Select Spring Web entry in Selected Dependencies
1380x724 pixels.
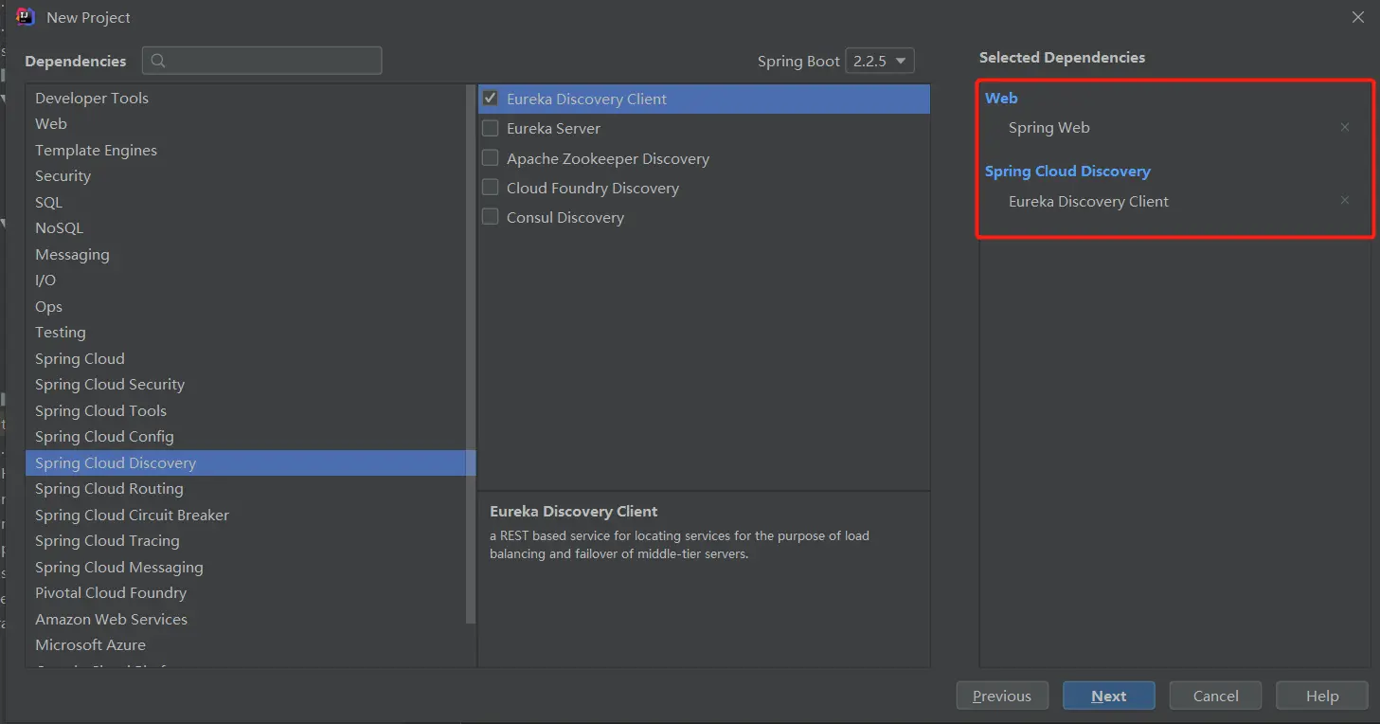tap(1049, 127)
